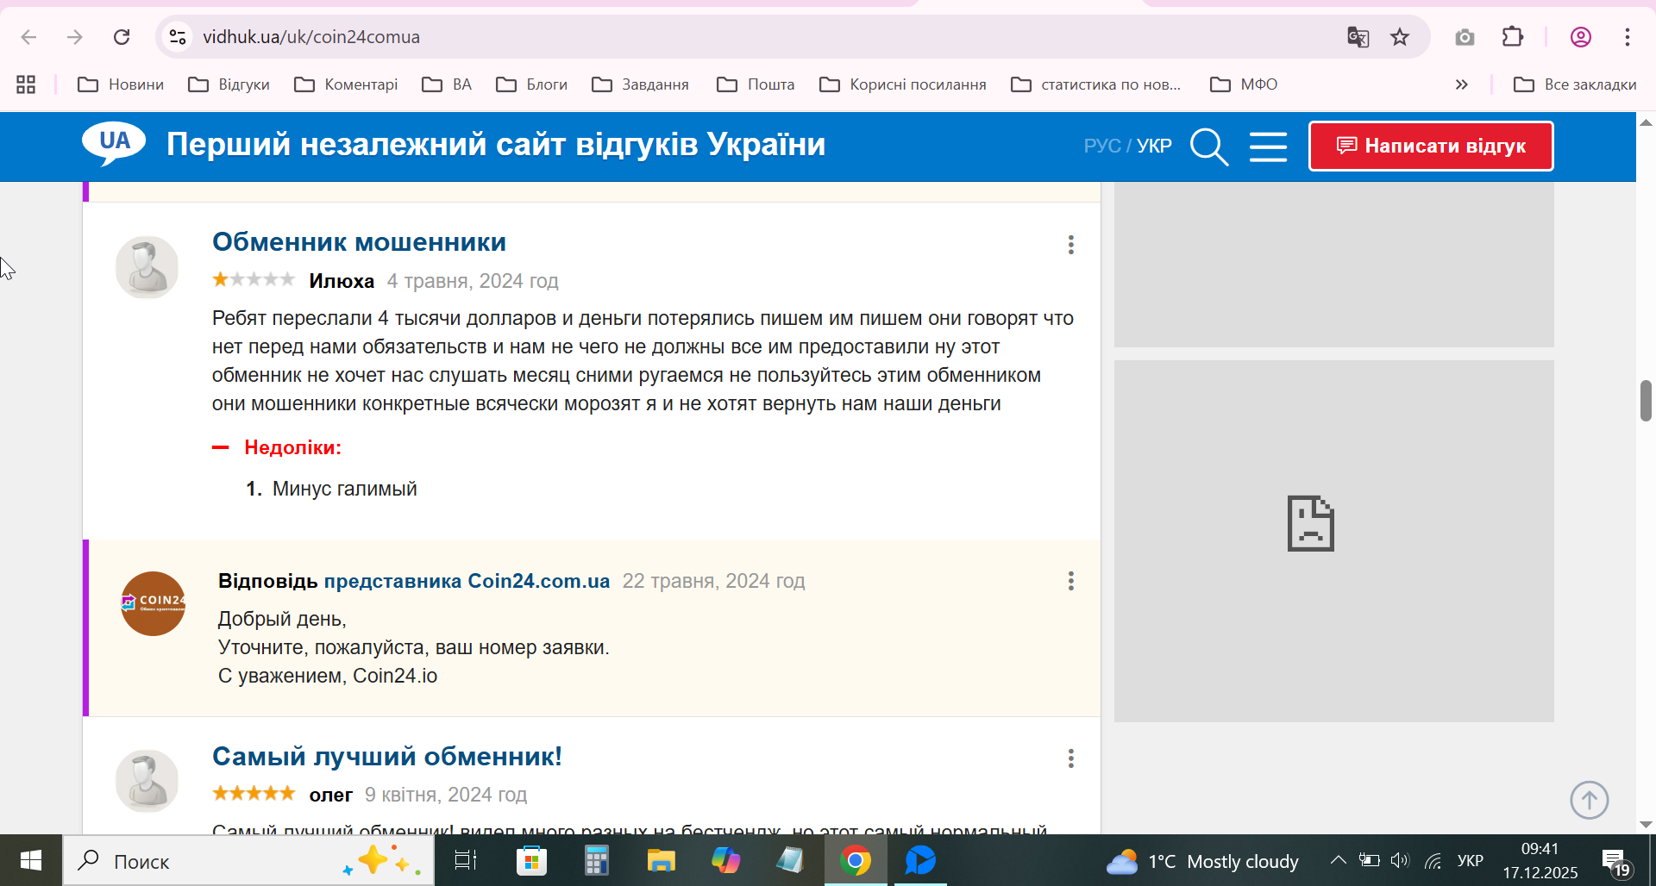Open the Обменник мошенники review title

359,242
